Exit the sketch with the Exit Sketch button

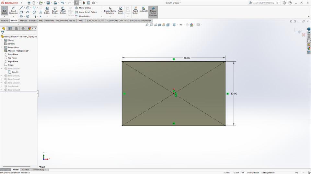(5, 10)
